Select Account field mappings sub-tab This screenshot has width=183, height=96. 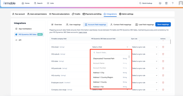click(x=95, y=25)
